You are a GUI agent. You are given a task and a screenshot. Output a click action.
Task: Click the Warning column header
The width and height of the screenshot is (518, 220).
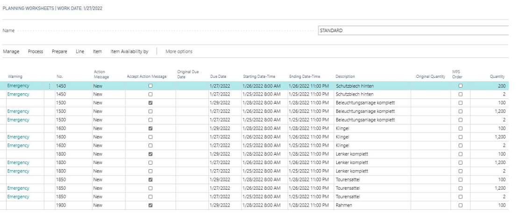[x=15, y=76]
